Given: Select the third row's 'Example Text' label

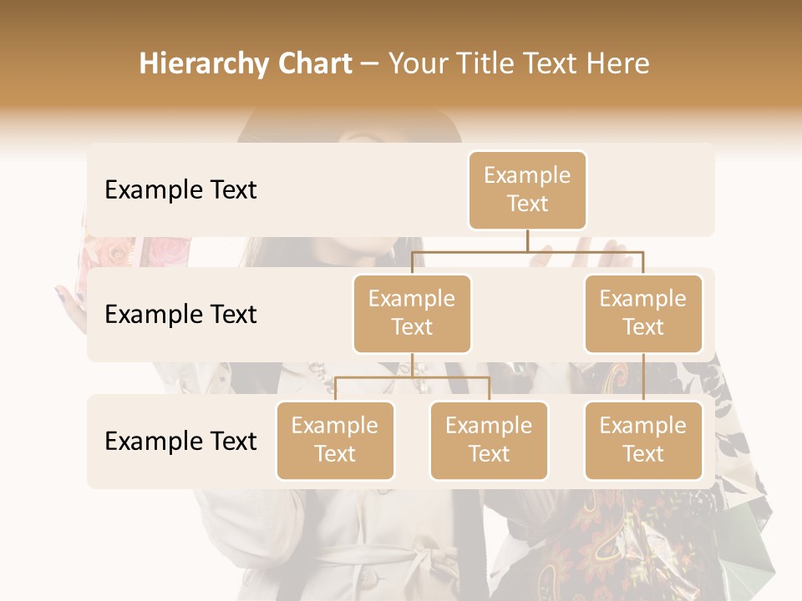Looking at the screenshot, I should coord(180,441).
